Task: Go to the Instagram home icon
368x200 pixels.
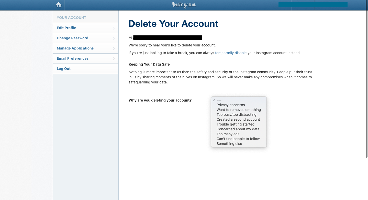Action: [59, 5]
